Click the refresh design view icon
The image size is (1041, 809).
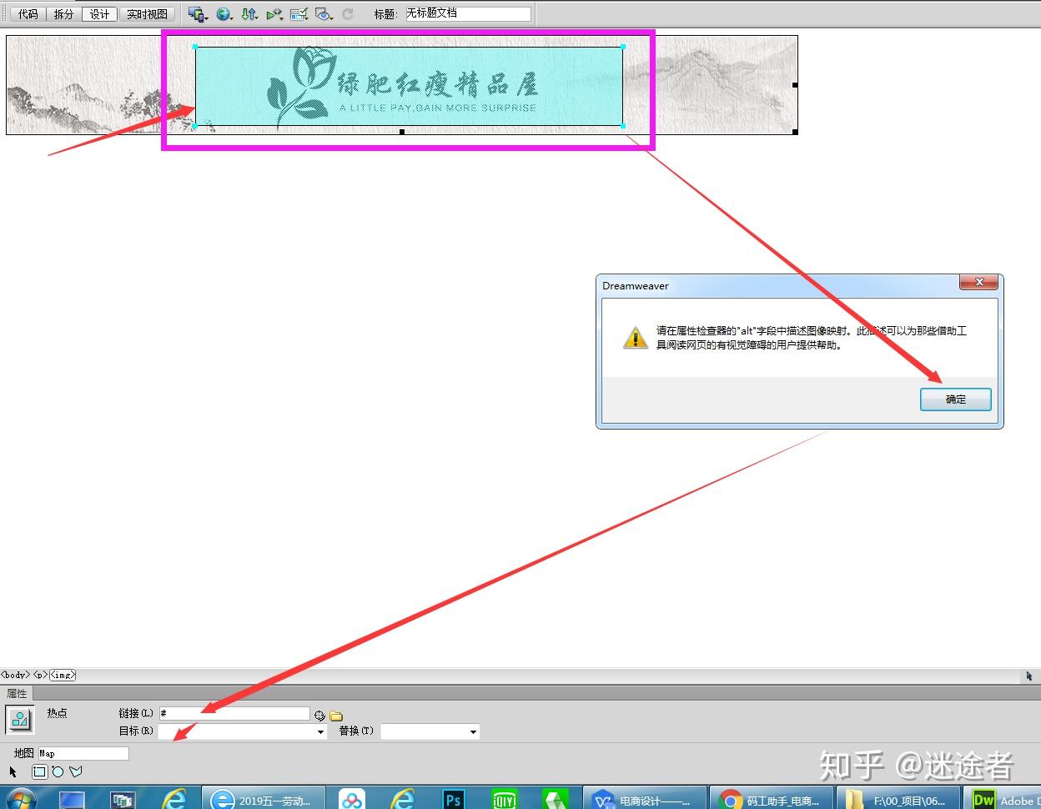coord(348,14)
